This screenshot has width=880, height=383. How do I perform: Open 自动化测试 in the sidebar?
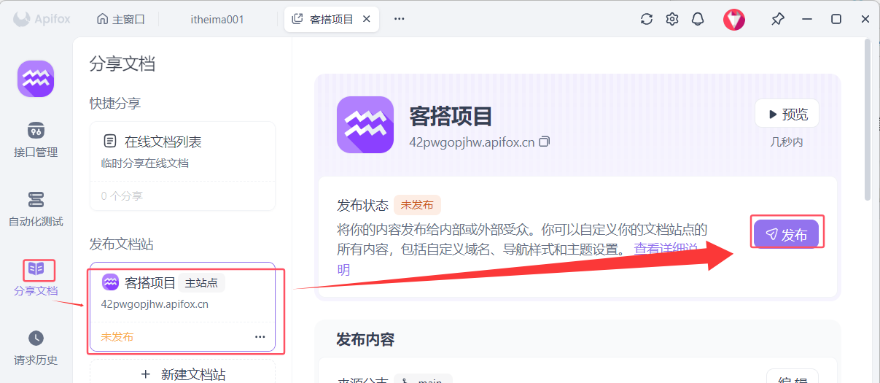(36, 209)
